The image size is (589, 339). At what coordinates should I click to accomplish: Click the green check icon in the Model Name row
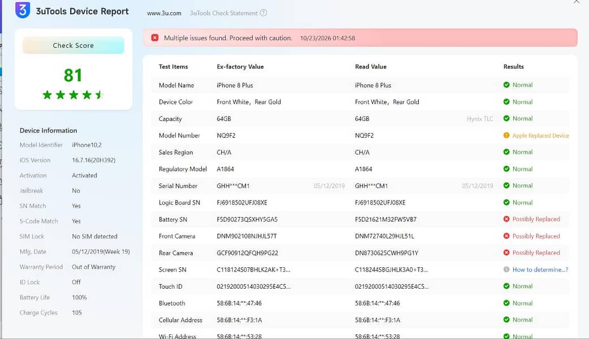pyautogui.click(x=506, y=85)
